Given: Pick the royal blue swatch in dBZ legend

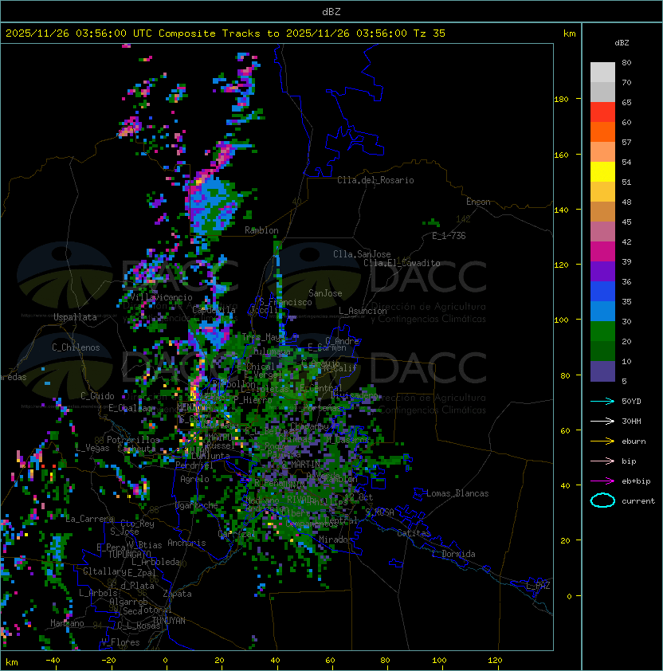Looking at the screenshot, I should pyautogui.click(x=602, y=292).
